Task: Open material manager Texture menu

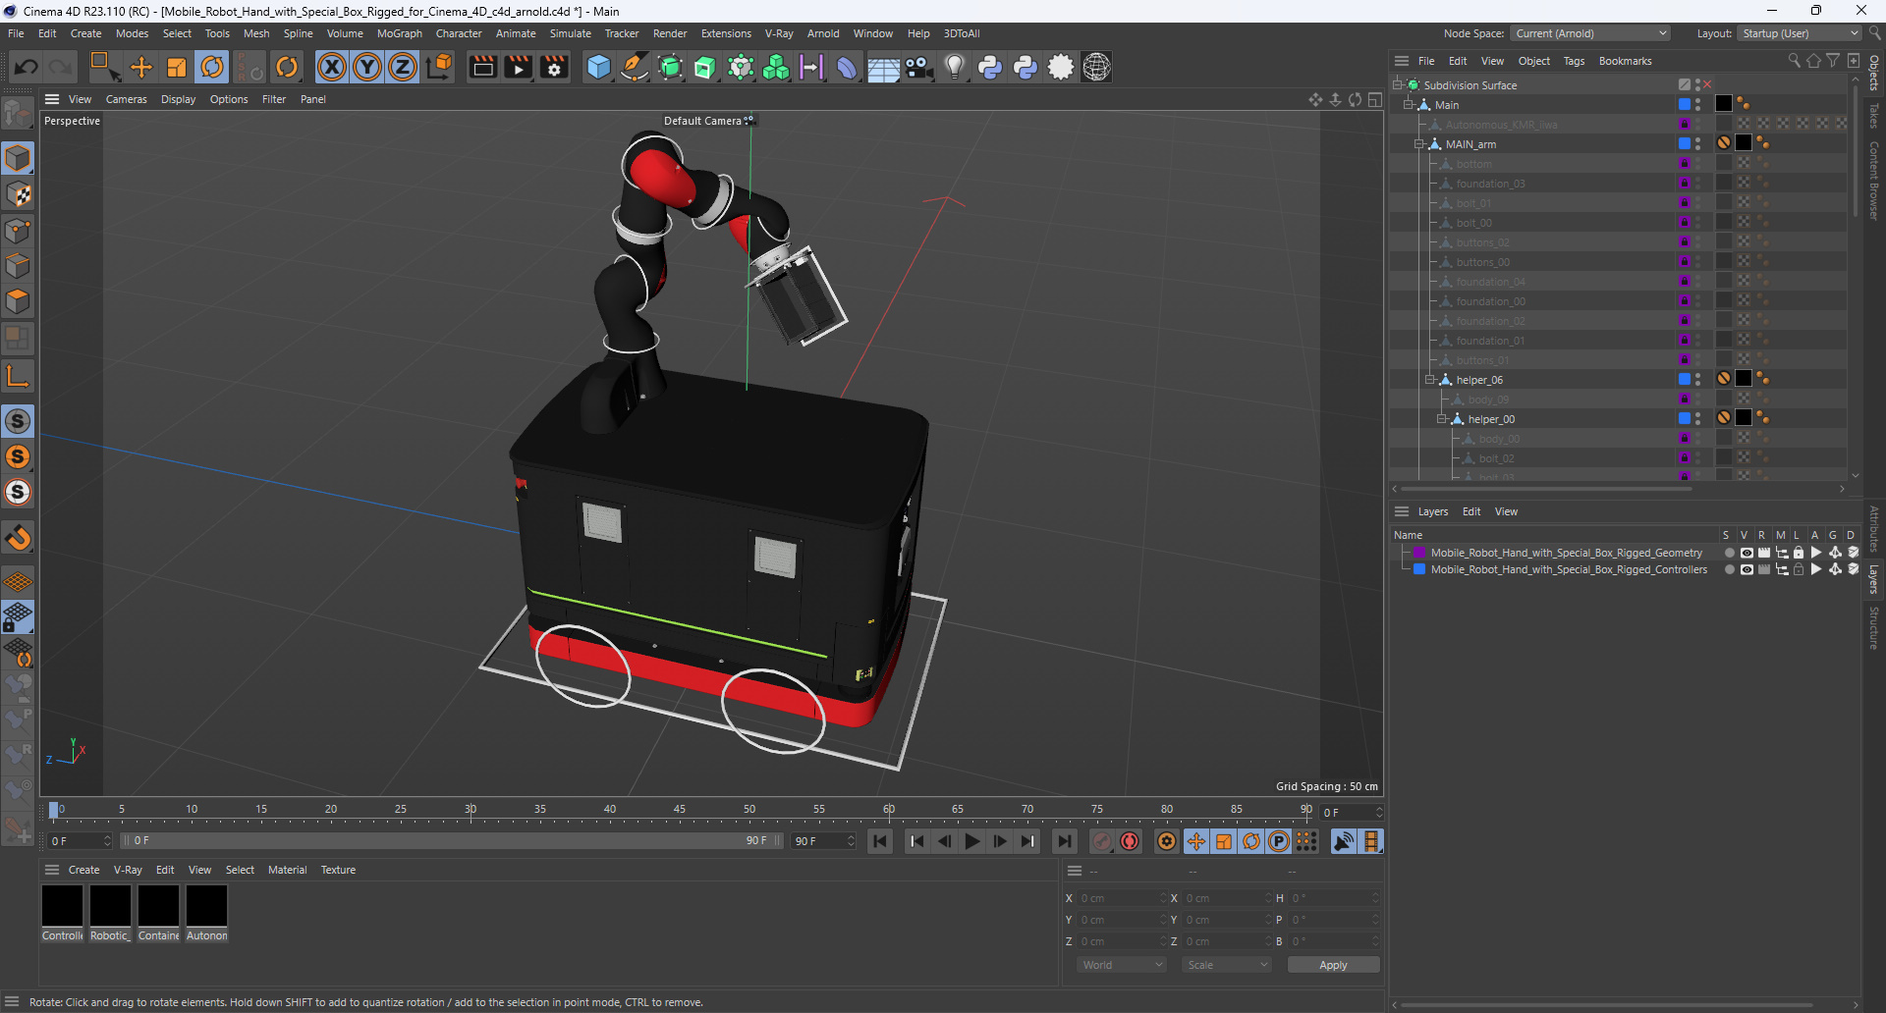Action: click(338, 870)
